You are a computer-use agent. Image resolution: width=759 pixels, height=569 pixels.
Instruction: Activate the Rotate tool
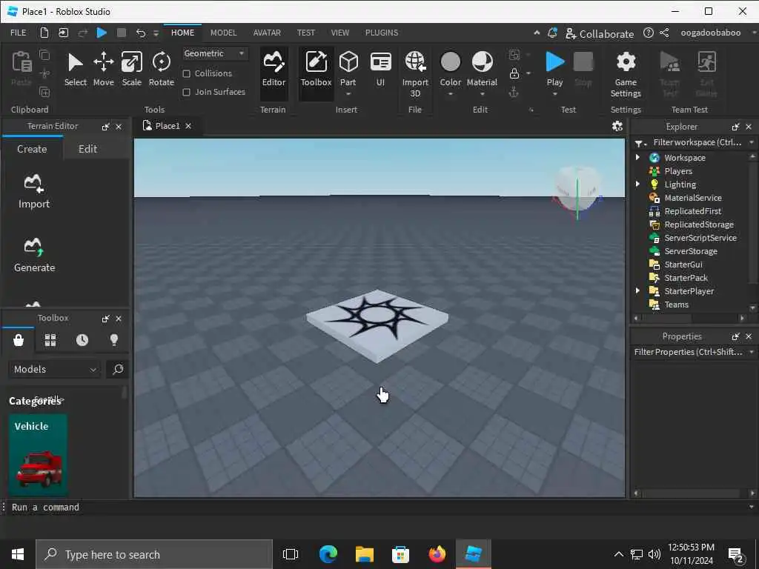161,70
